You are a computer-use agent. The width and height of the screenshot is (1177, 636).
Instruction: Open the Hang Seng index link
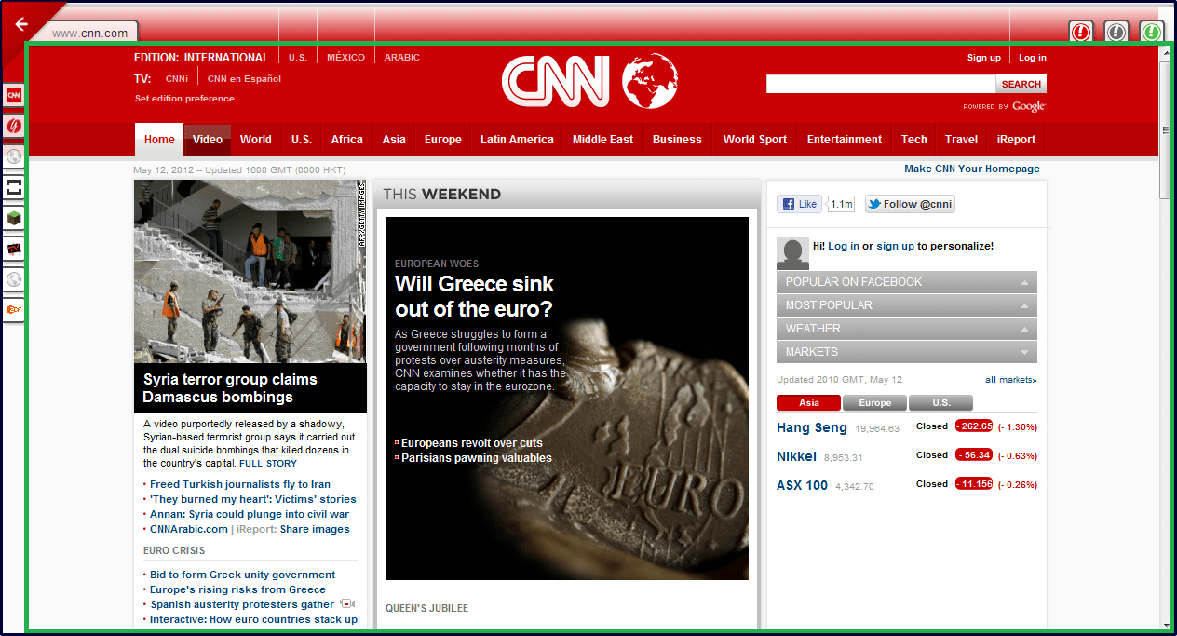[812, 427]
